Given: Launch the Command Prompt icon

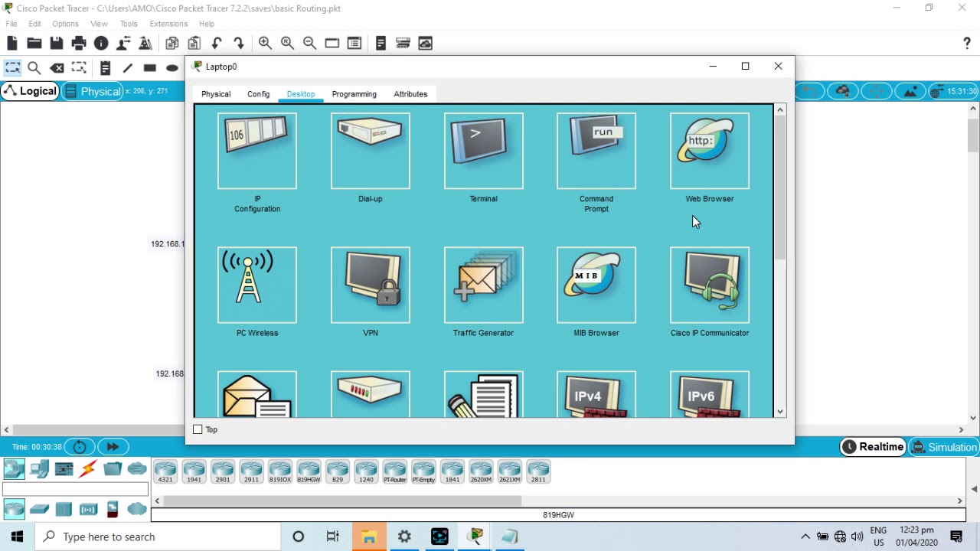Looking at the screenshot, I should coord(596,151).
